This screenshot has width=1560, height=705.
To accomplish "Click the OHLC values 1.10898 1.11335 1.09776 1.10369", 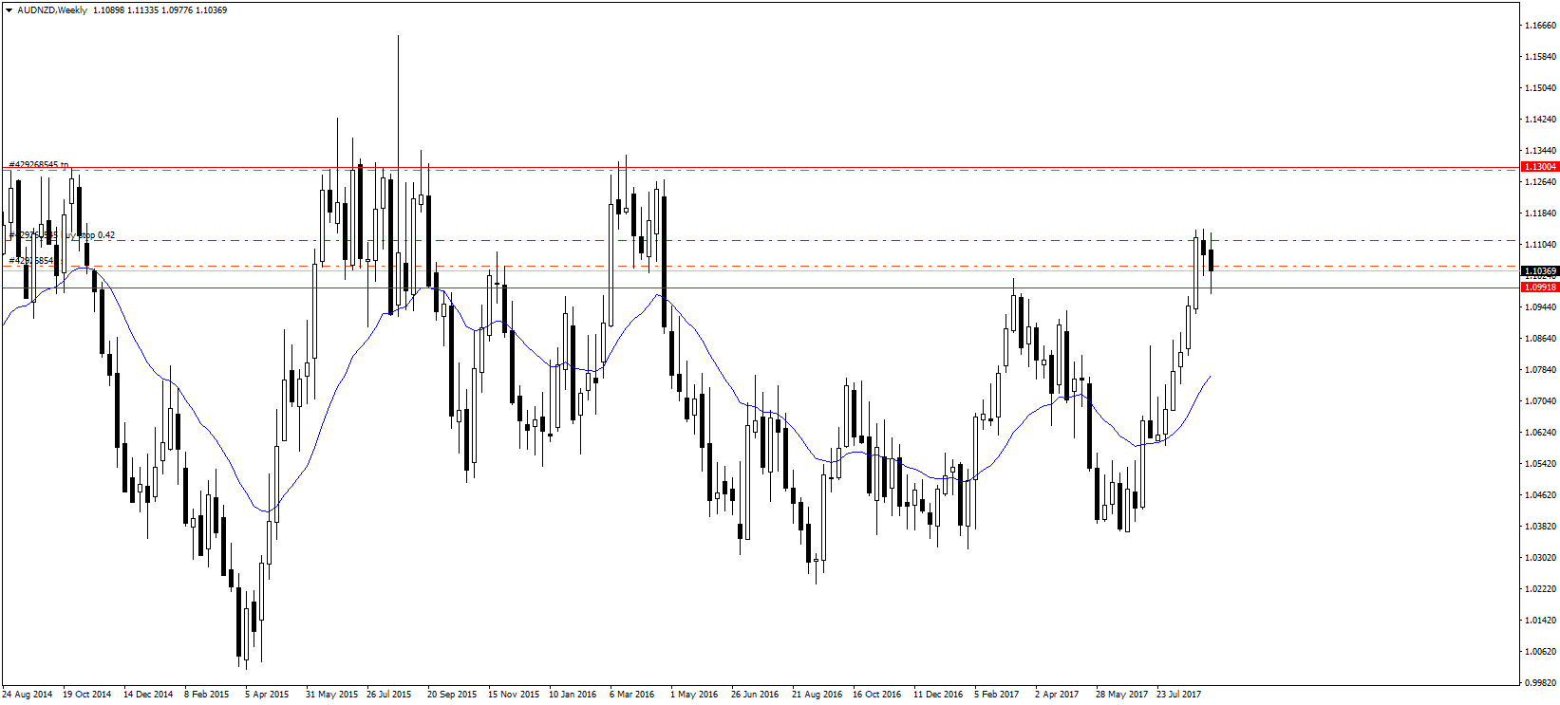I will point(160,10).
